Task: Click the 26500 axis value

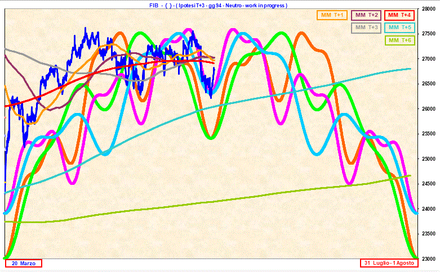Action: pyautogui.click(x=429, y=84)
